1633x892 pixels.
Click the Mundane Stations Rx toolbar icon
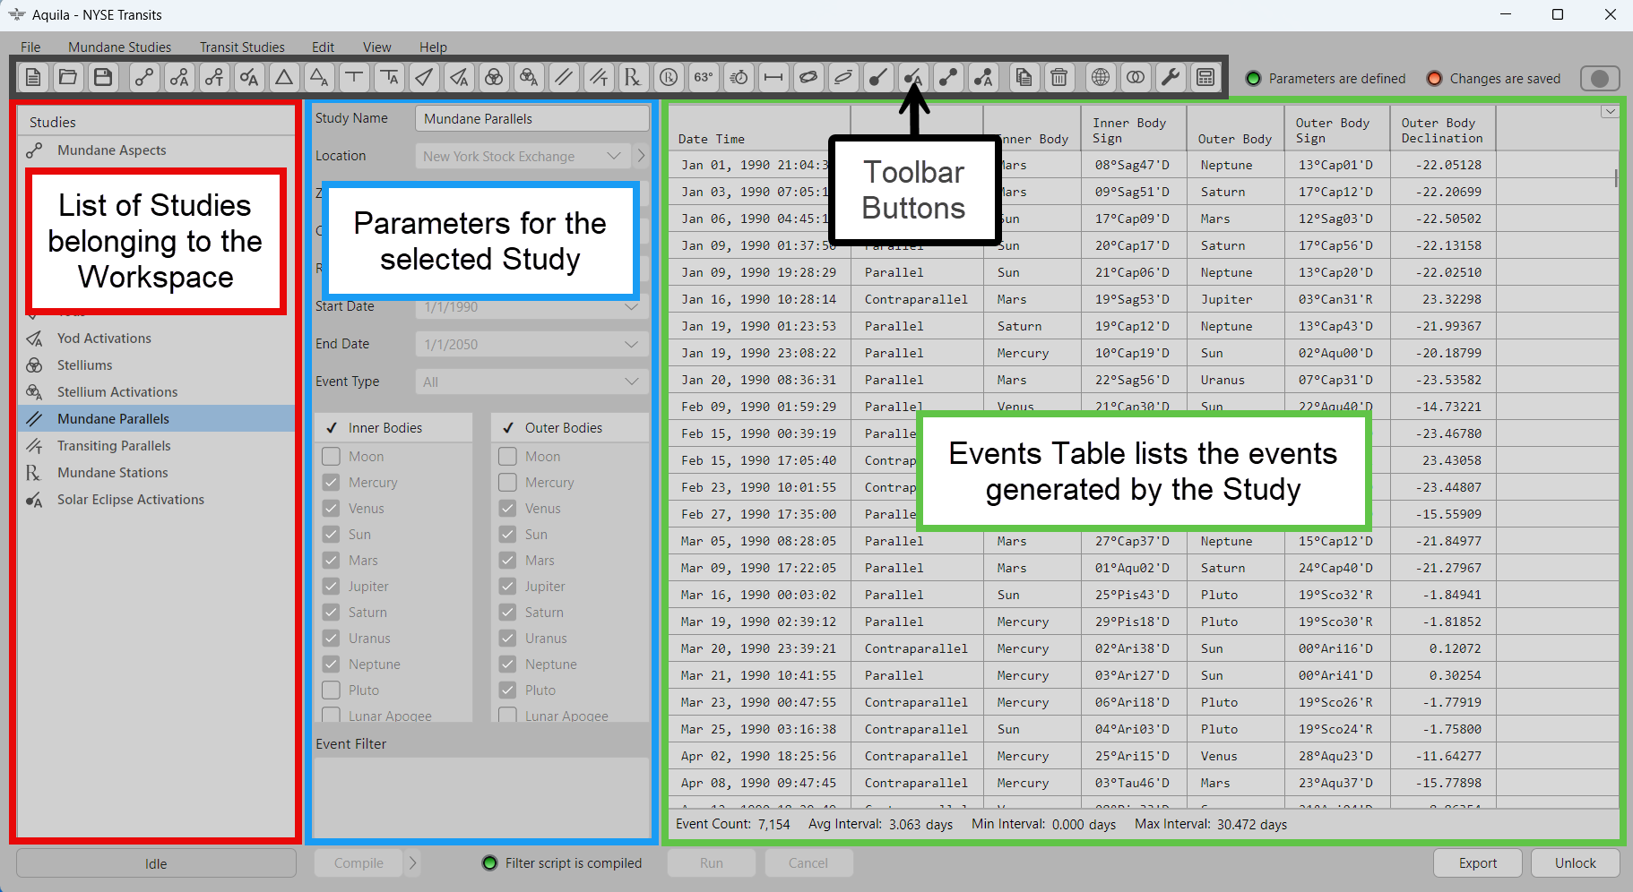coord(634,78)
